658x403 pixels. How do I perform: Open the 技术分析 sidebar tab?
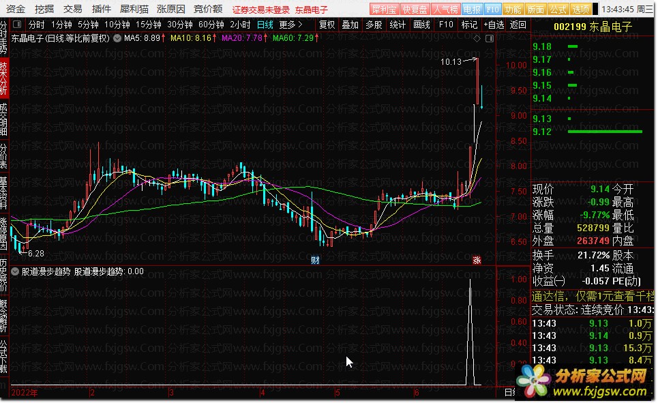point(4,78)
